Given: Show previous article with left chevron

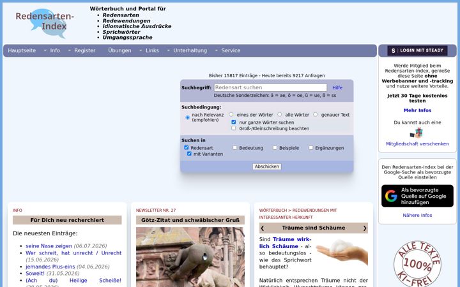Looking at the screenshot, I should (x=263, y=228).
